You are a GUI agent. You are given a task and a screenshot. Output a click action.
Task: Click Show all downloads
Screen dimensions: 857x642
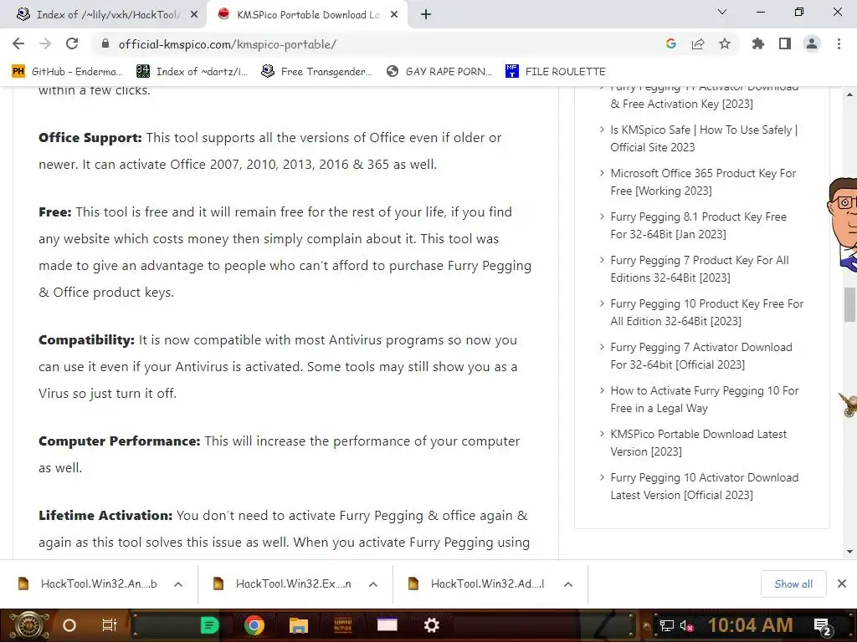793,584
